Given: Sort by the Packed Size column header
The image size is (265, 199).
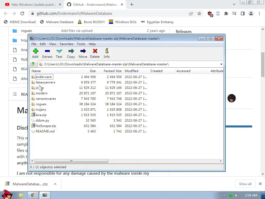Looking at the screenshot, I should point(110,71).
